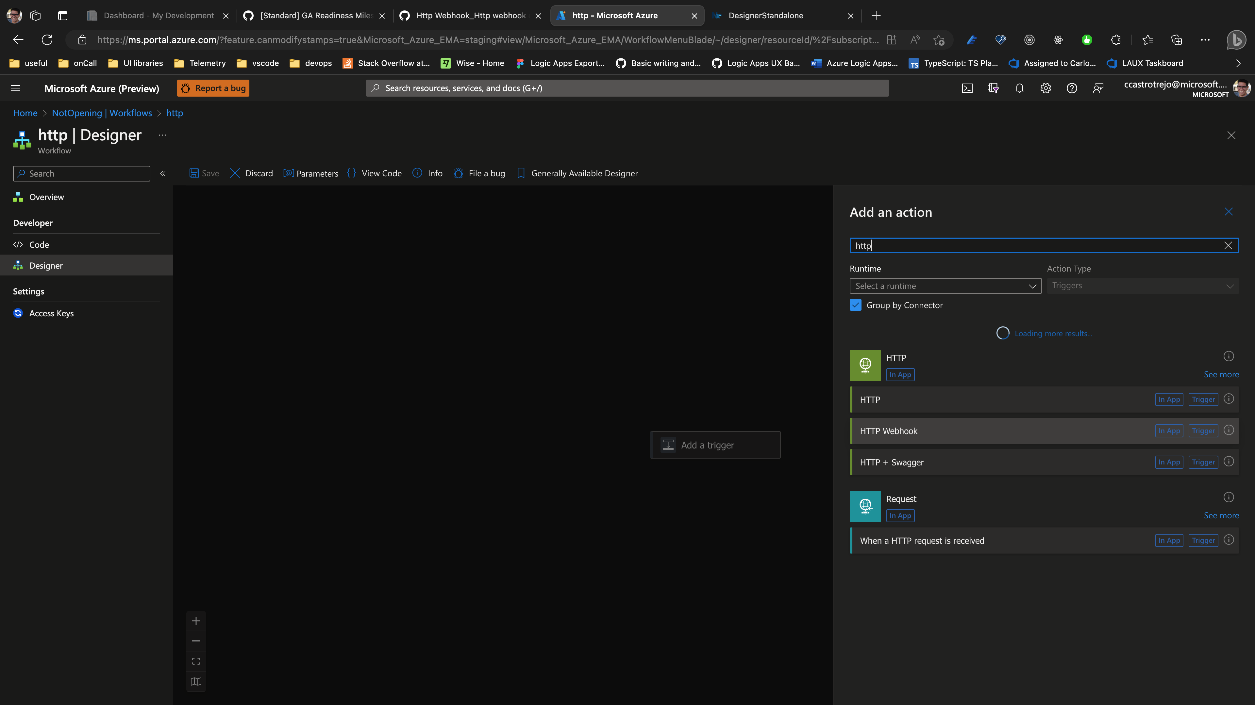The width and height of the screenshot is (1255, 705).
Task: Click Add a trigger on the canvas
Action: 715,445
